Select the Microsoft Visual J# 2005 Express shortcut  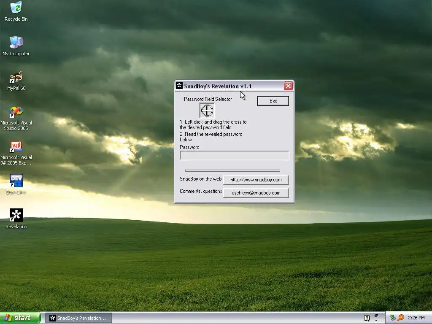[x=16, y=153]
